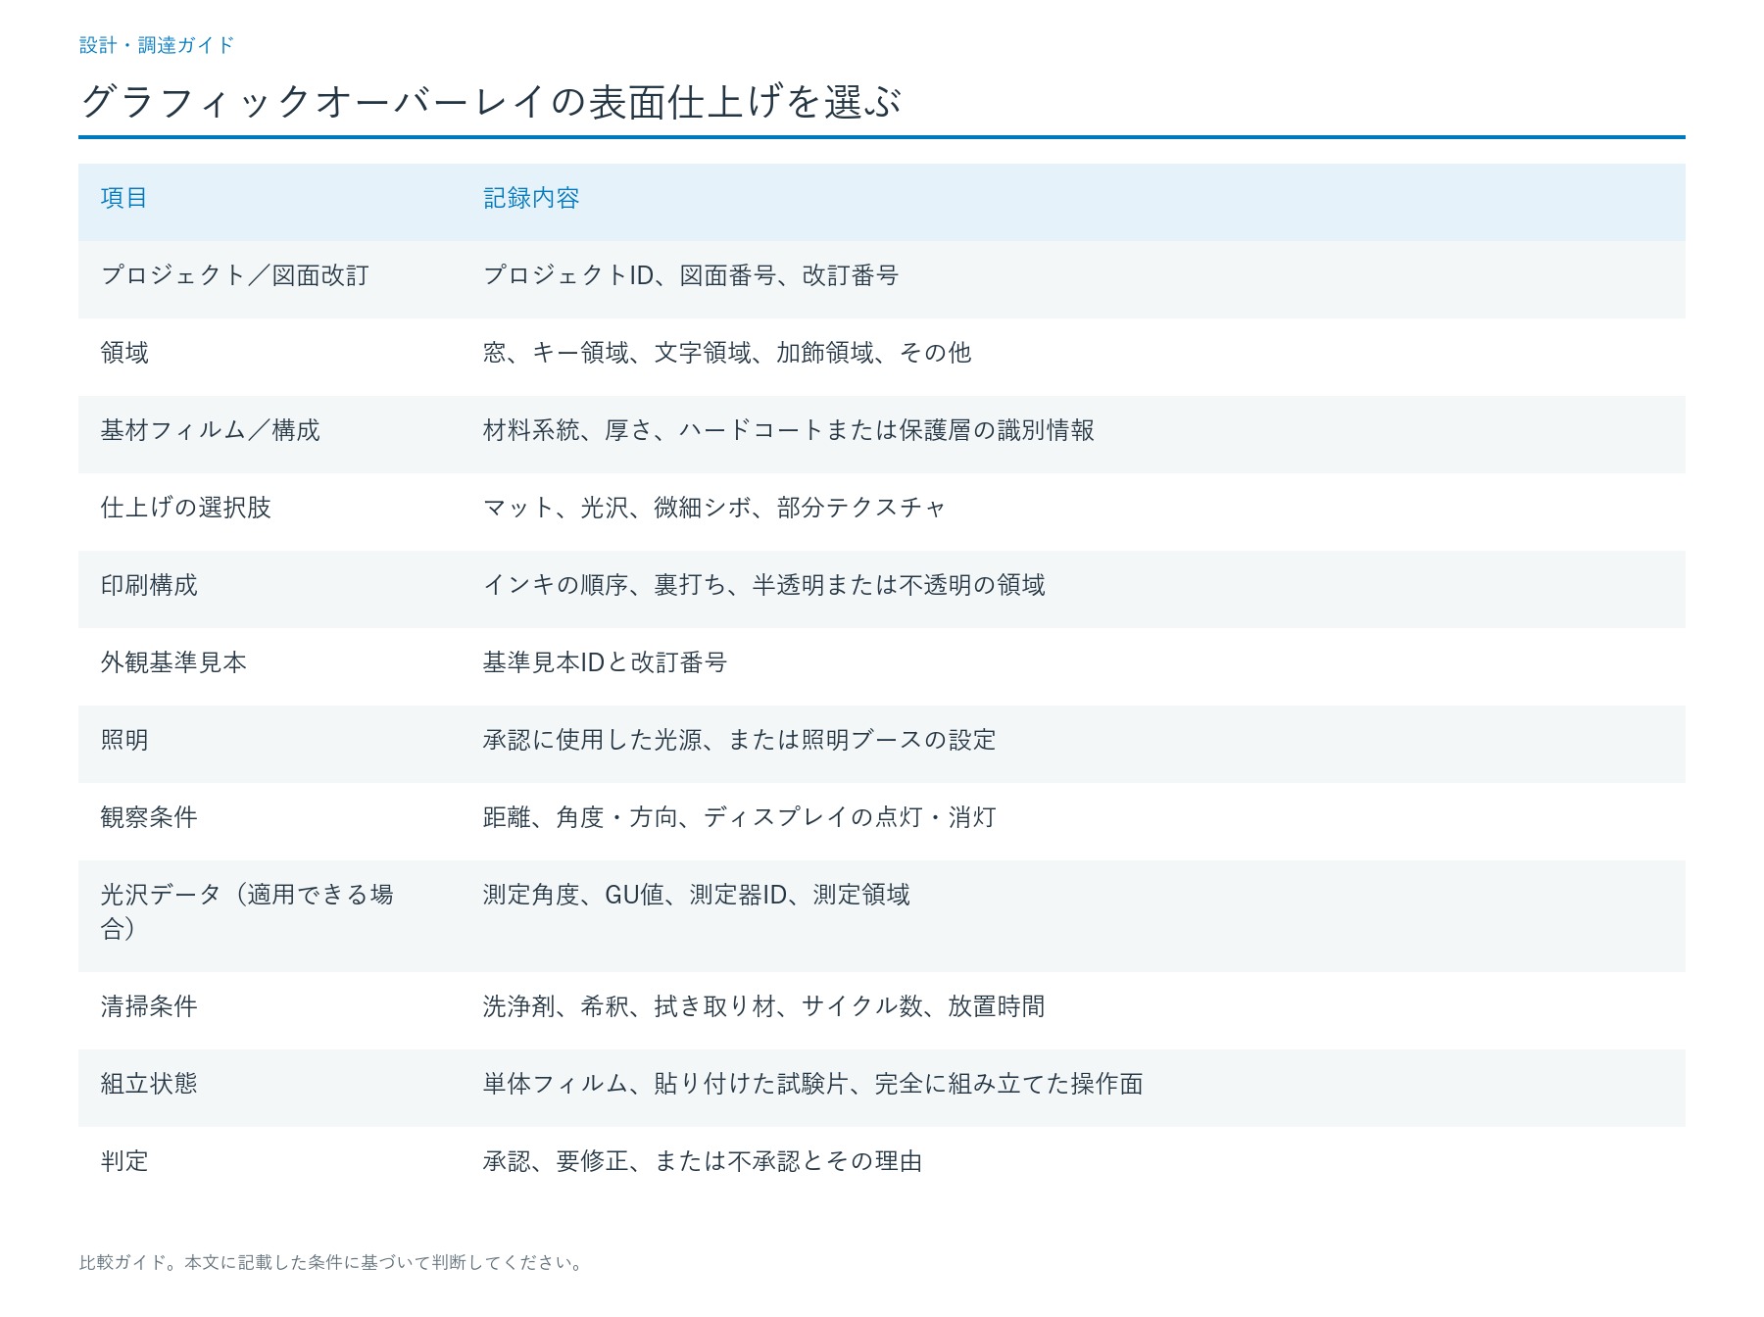Select the 領域 row label
This screenshot has width=1764, height=1317.
tap(124, 353)
